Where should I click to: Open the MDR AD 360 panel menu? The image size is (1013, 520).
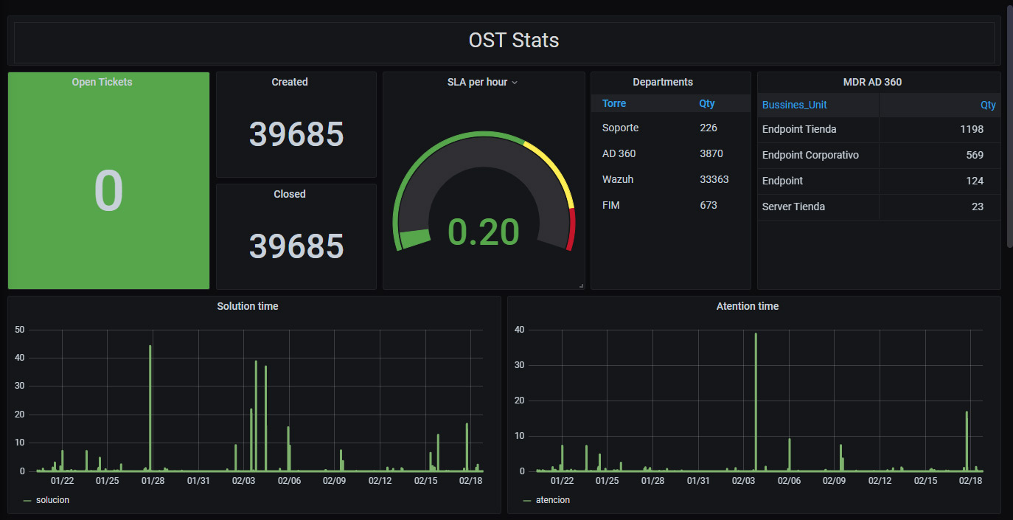coord(872,82)
